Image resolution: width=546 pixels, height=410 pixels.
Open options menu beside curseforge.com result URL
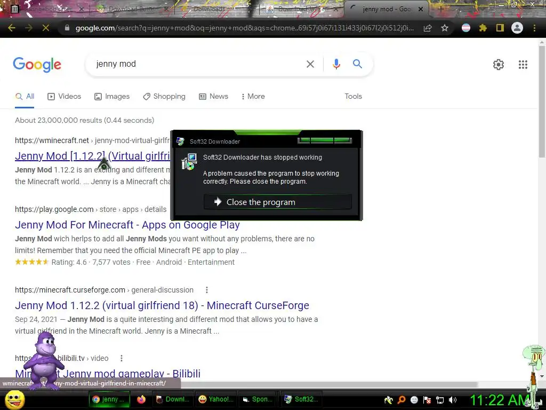(x=206, y=290)
